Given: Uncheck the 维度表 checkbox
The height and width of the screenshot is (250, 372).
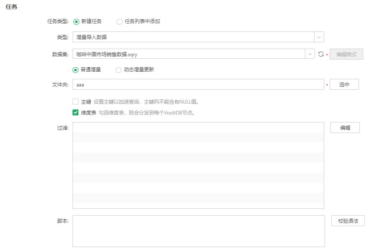Looking at the screenshot, I should point(75,112).
